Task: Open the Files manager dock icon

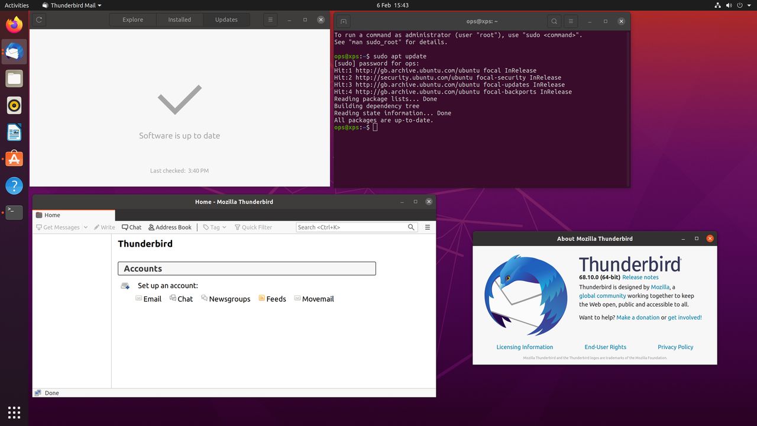Action: [x=14, y=79]
